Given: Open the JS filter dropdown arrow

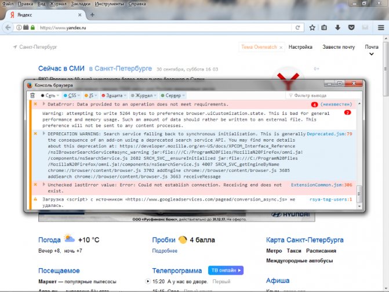Looking at the screenshot, I should (x=96, y=96).
